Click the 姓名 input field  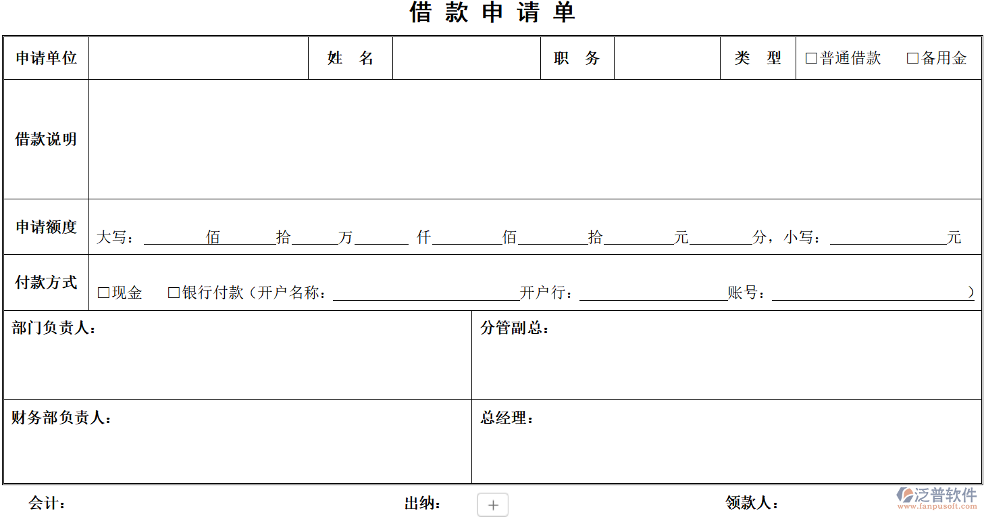tap(466, 58)
